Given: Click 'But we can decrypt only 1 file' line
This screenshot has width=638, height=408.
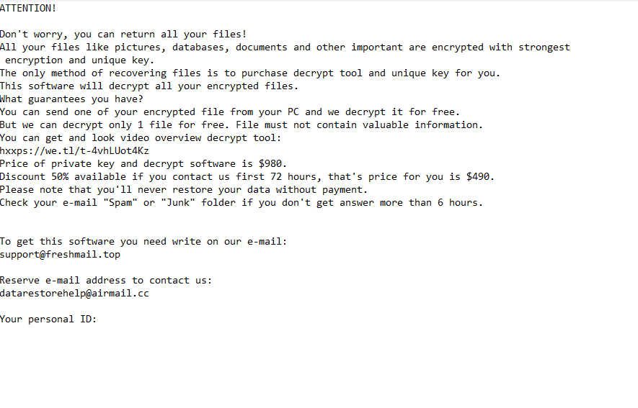Looking at the screenshot, I should 242,125.
